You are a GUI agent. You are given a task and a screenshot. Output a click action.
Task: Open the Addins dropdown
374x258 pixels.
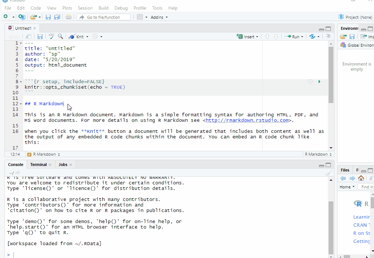(159, 17)
